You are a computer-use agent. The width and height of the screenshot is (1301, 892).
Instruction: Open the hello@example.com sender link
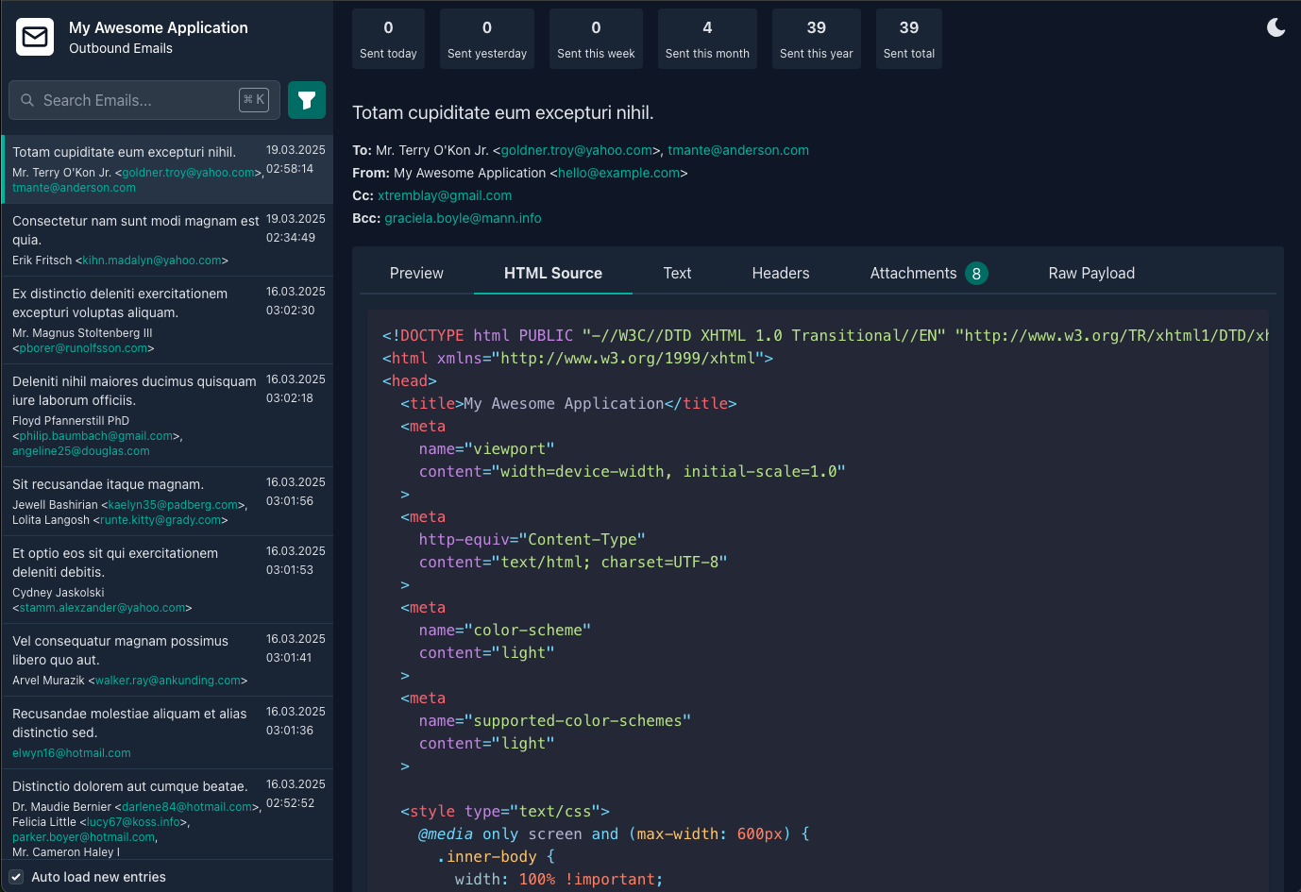tap(619, 173)
